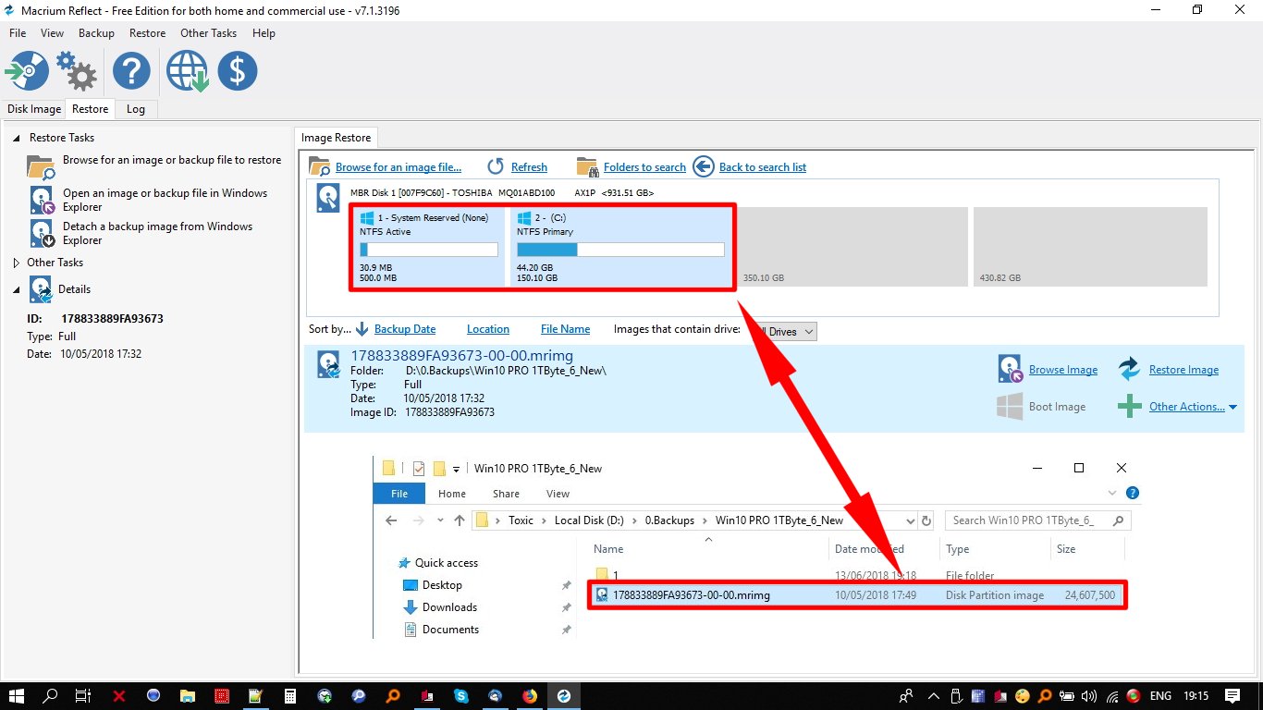Click the Properties checkmark icon in Explorer title bar
Image resolution: width=1263 pixels, height=710 pixels.
tap(419, 468)
